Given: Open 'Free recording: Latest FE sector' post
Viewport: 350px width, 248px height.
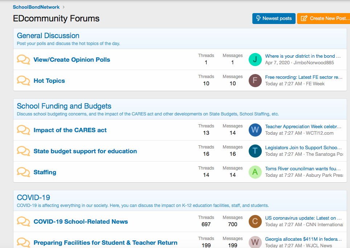Looking at the screenshot, I should click(304, 77).
